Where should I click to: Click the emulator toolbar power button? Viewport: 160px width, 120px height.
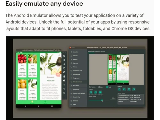(x=64, y=56)
